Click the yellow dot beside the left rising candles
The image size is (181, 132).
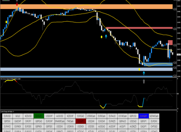[6, 22]
